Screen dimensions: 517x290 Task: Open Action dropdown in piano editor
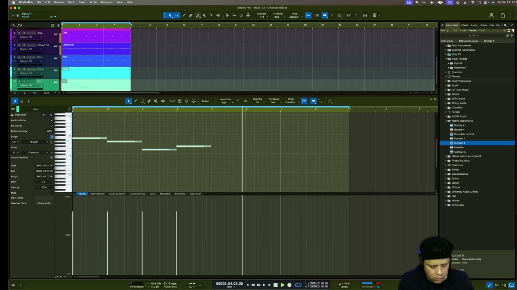(x=206, y=101)
